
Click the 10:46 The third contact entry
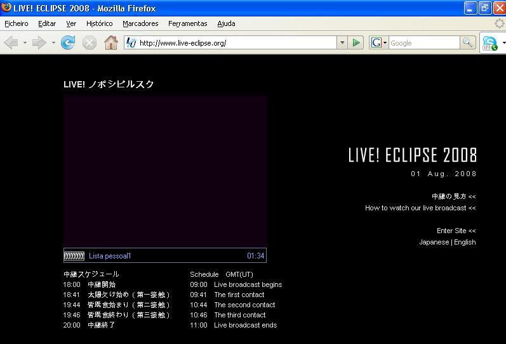click(x=227, y=315)
